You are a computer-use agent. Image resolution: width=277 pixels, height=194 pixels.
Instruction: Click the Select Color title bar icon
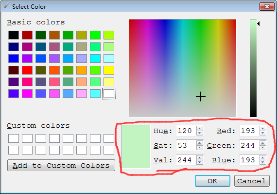point(6,6)
